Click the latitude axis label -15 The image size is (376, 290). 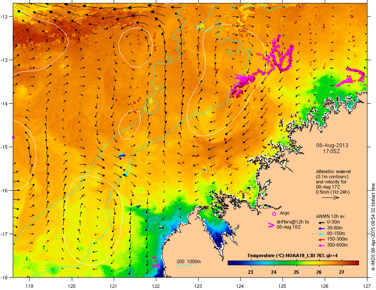pyautogui.click(x=4, y=147)
